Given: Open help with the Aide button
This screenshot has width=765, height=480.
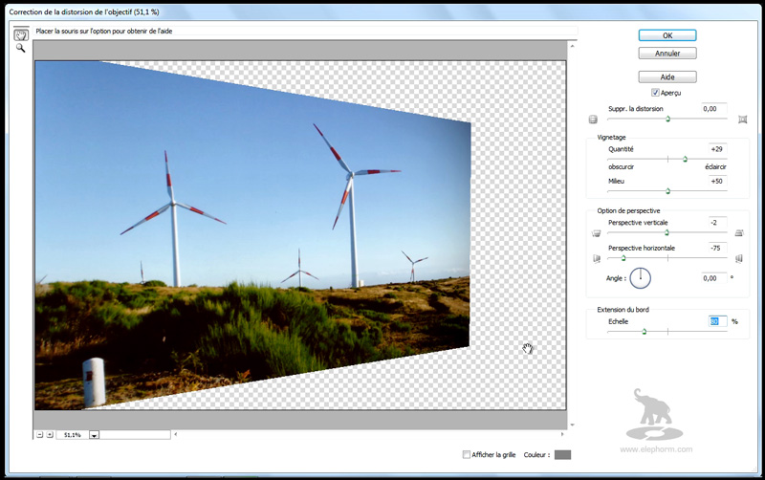Looking at the screenshot, I should (x=667, y=77).
